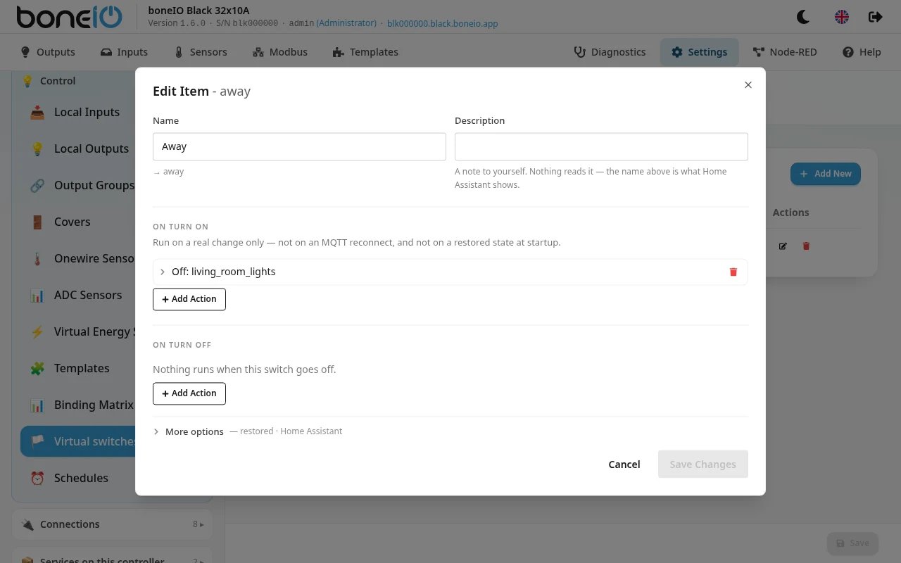Open the blk000000.black.boneio.app link
This screenshot has height=563, width=901.
coord(443,23)
